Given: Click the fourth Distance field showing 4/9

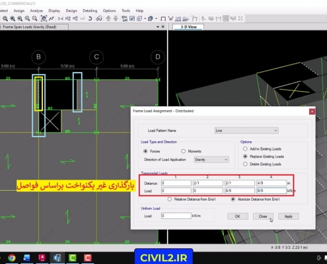Looking at the screenshot, I should (x=272, y=183).
